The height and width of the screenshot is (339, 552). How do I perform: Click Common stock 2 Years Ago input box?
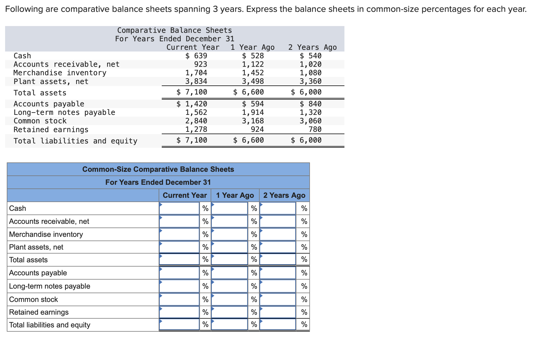click(x=278, y=299)
